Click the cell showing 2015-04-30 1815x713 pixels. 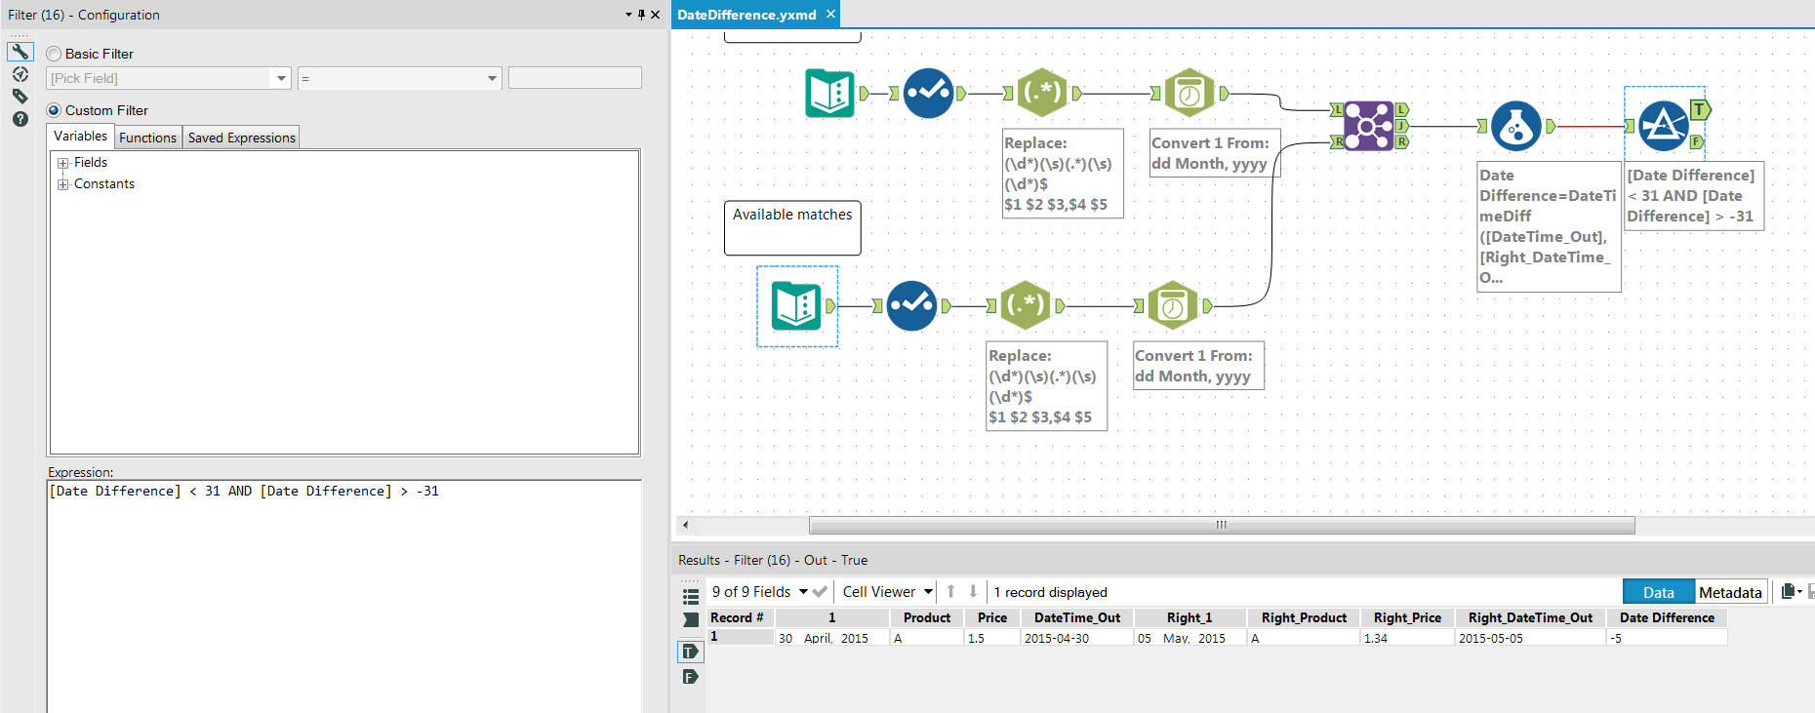1077,638
